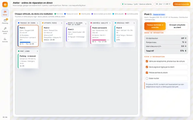Click Envoyer une photo au client

click(177, 26)
